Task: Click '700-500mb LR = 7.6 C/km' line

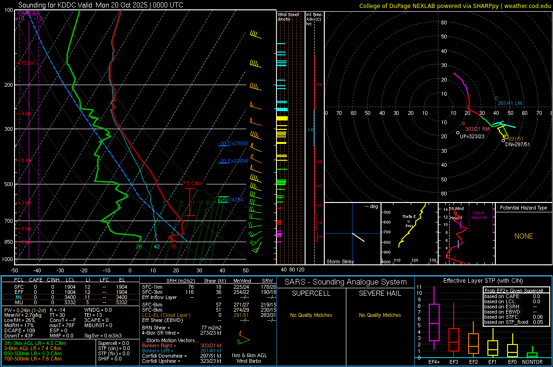Action: tap(33, 359)
